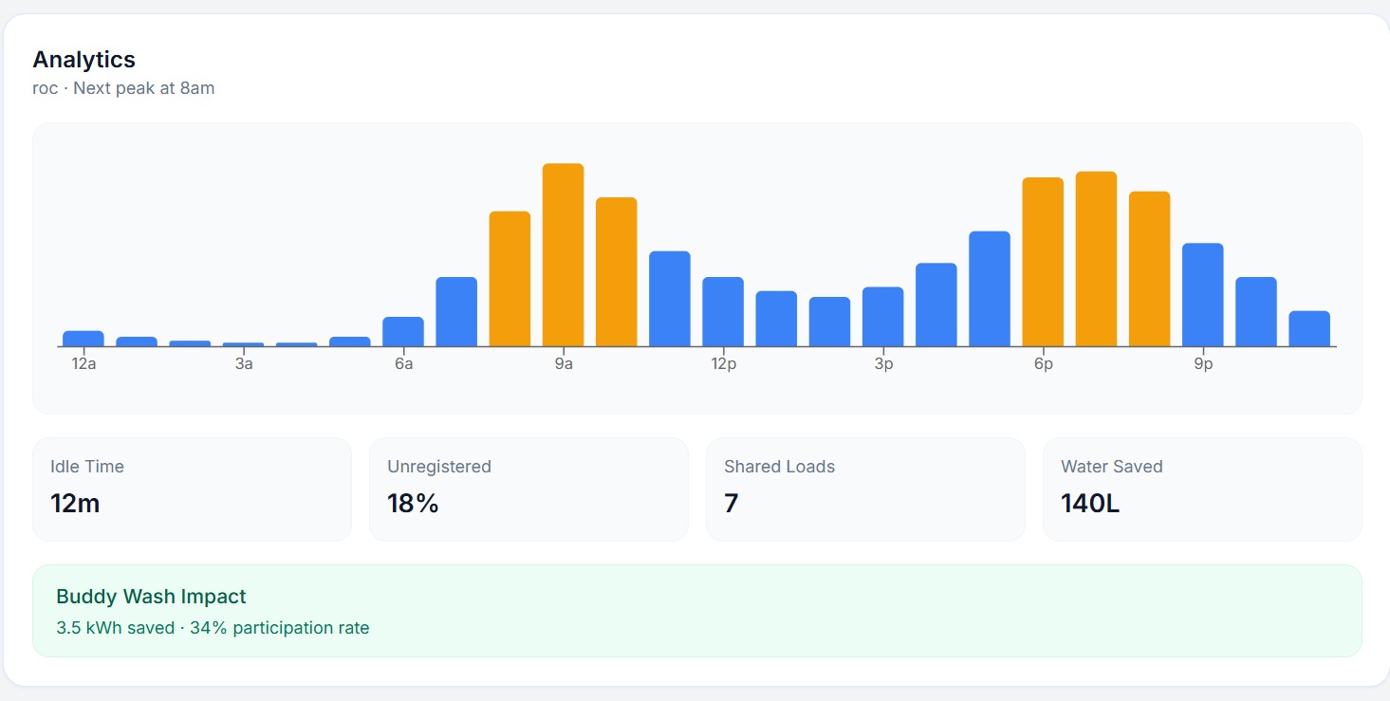Click the blue bar above the 9p label

pos(1202,295)
